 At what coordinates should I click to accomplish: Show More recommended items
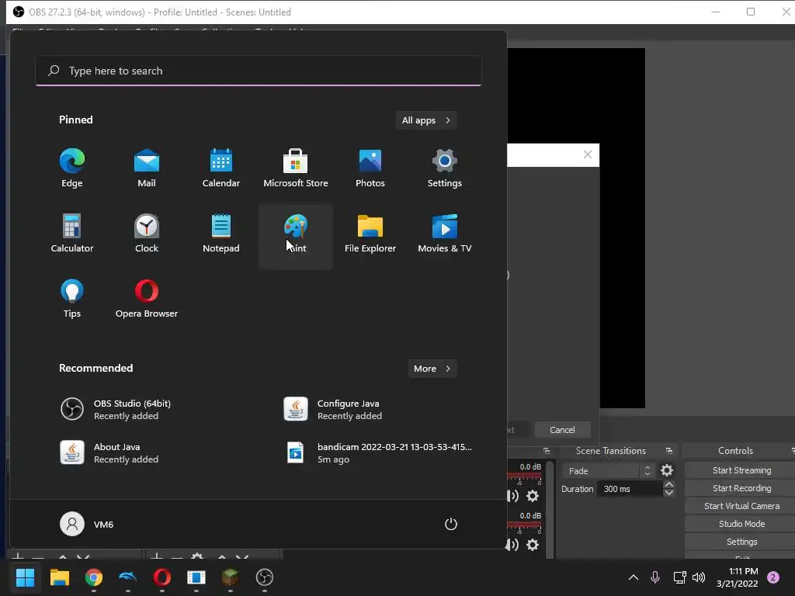432,369
